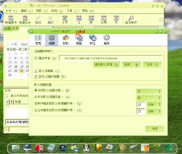Toggle the 显示提醒框 (X) checkbox

pos(36,71)
